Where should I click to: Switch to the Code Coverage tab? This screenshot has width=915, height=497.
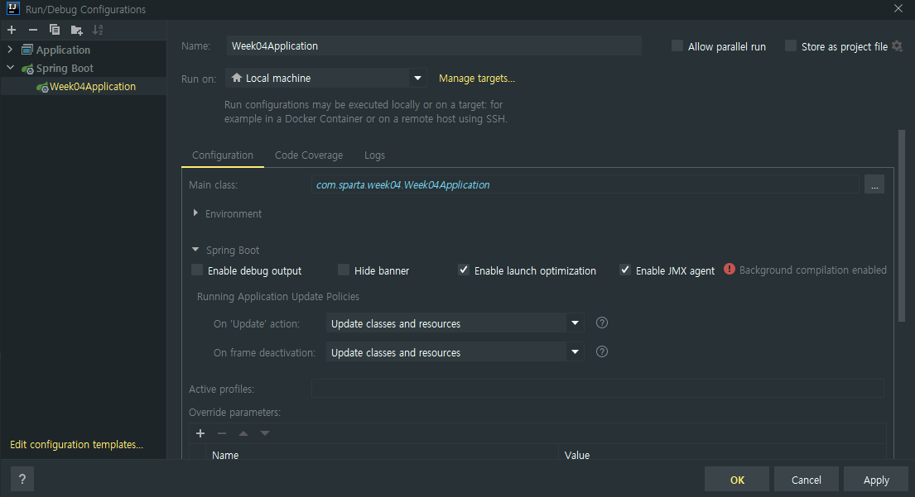[x=308, y=155]
